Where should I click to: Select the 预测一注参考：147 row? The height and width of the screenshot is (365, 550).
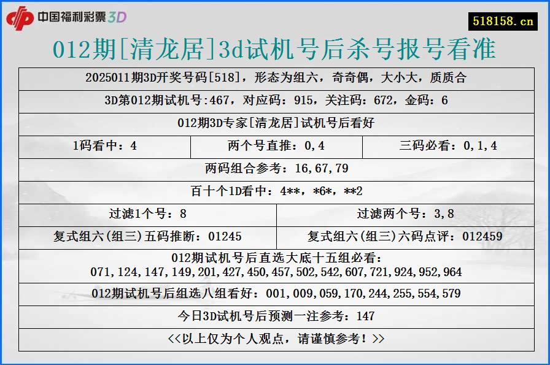pyautogui.click(x=275, y=317)
